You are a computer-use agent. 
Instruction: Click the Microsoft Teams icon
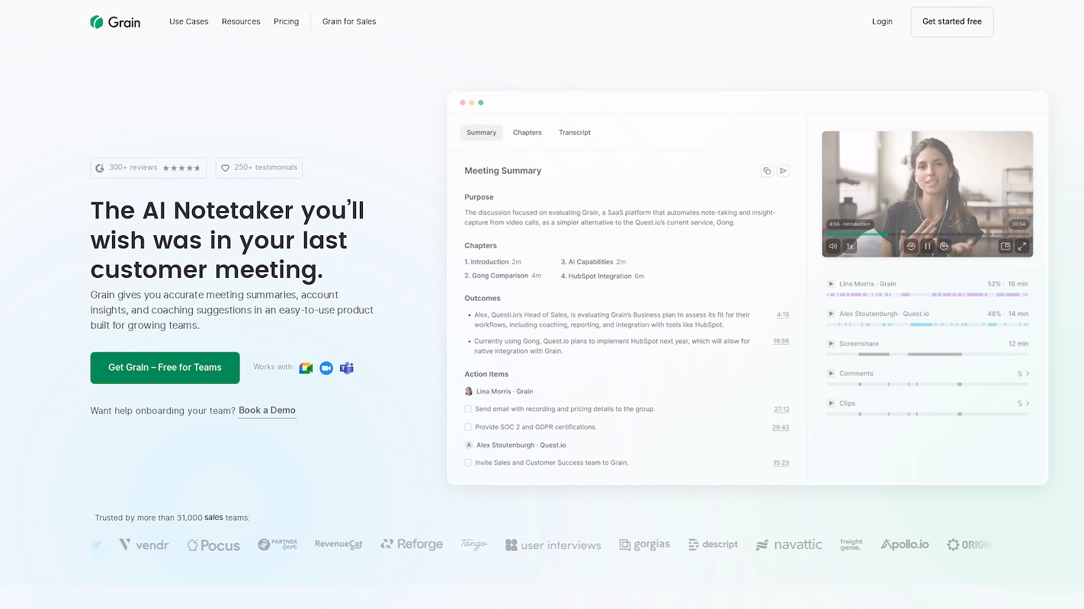347,368
